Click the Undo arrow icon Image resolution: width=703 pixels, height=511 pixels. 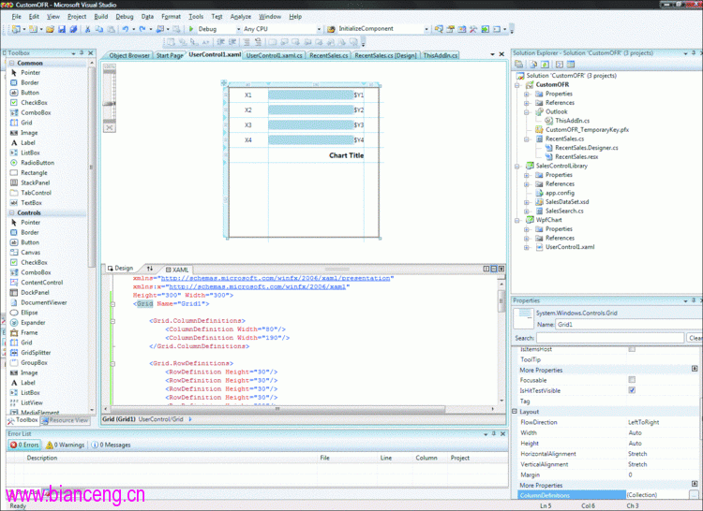(x=126, y=29)
